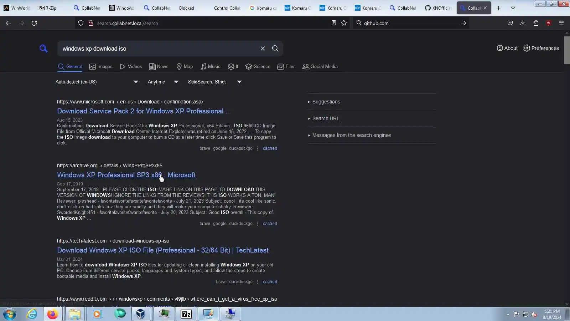
Task: Select the Social Media search category
Action: [320, 67]
